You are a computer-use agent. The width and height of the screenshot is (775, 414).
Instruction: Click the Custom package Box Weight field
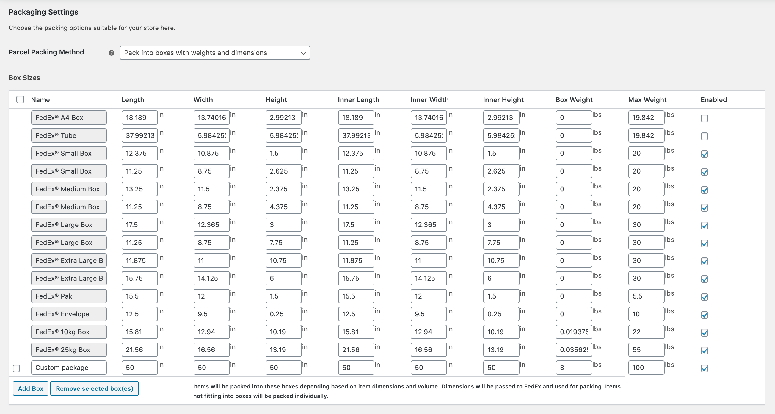click(x=573, y=368)
